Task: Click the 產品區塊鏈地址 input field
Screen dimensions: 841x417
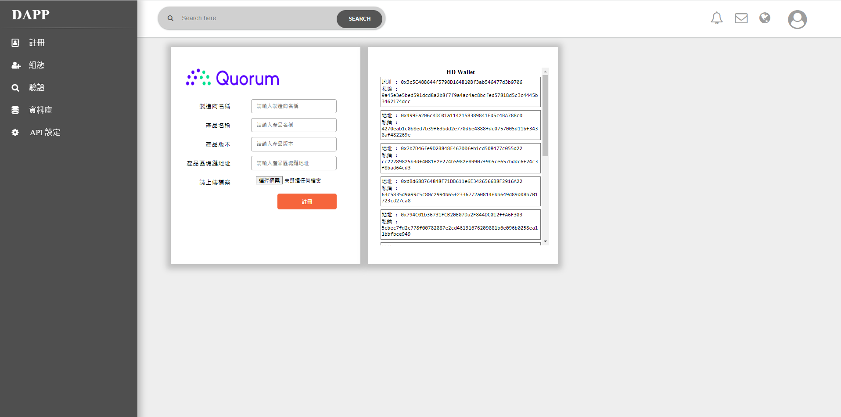Action: [x=294, y=163]
